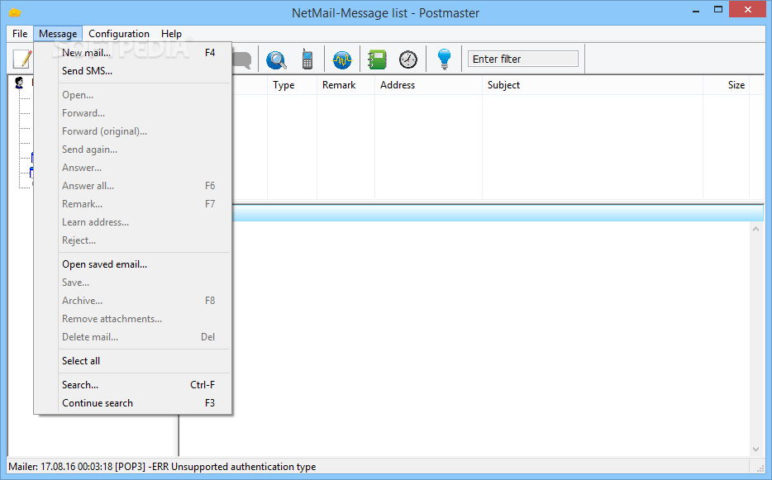Close the open Message menu
772x480 pixels.
pos(58,34)
